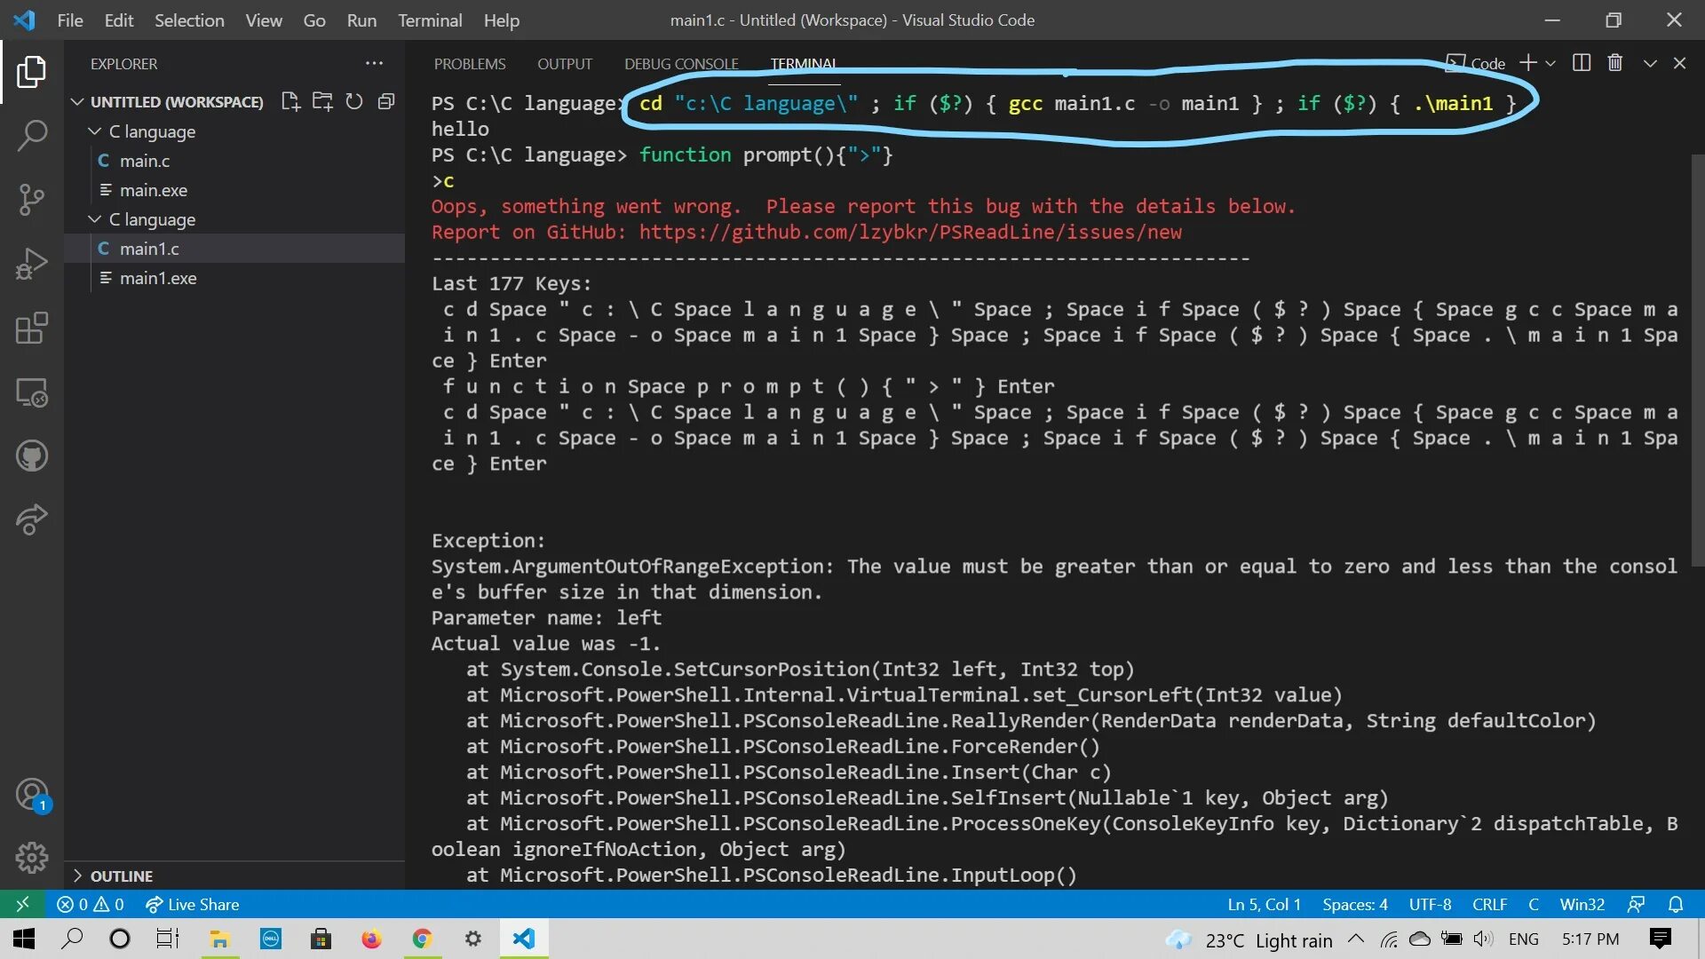Open the Terminal menu
Screen dimensions: 1705x959
[430, 20]
